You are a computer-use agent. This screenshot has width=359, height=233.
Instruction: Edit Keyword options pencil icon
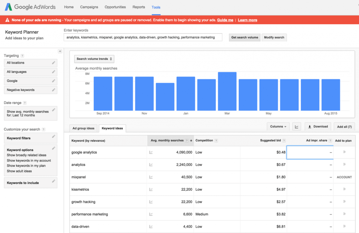54,148
